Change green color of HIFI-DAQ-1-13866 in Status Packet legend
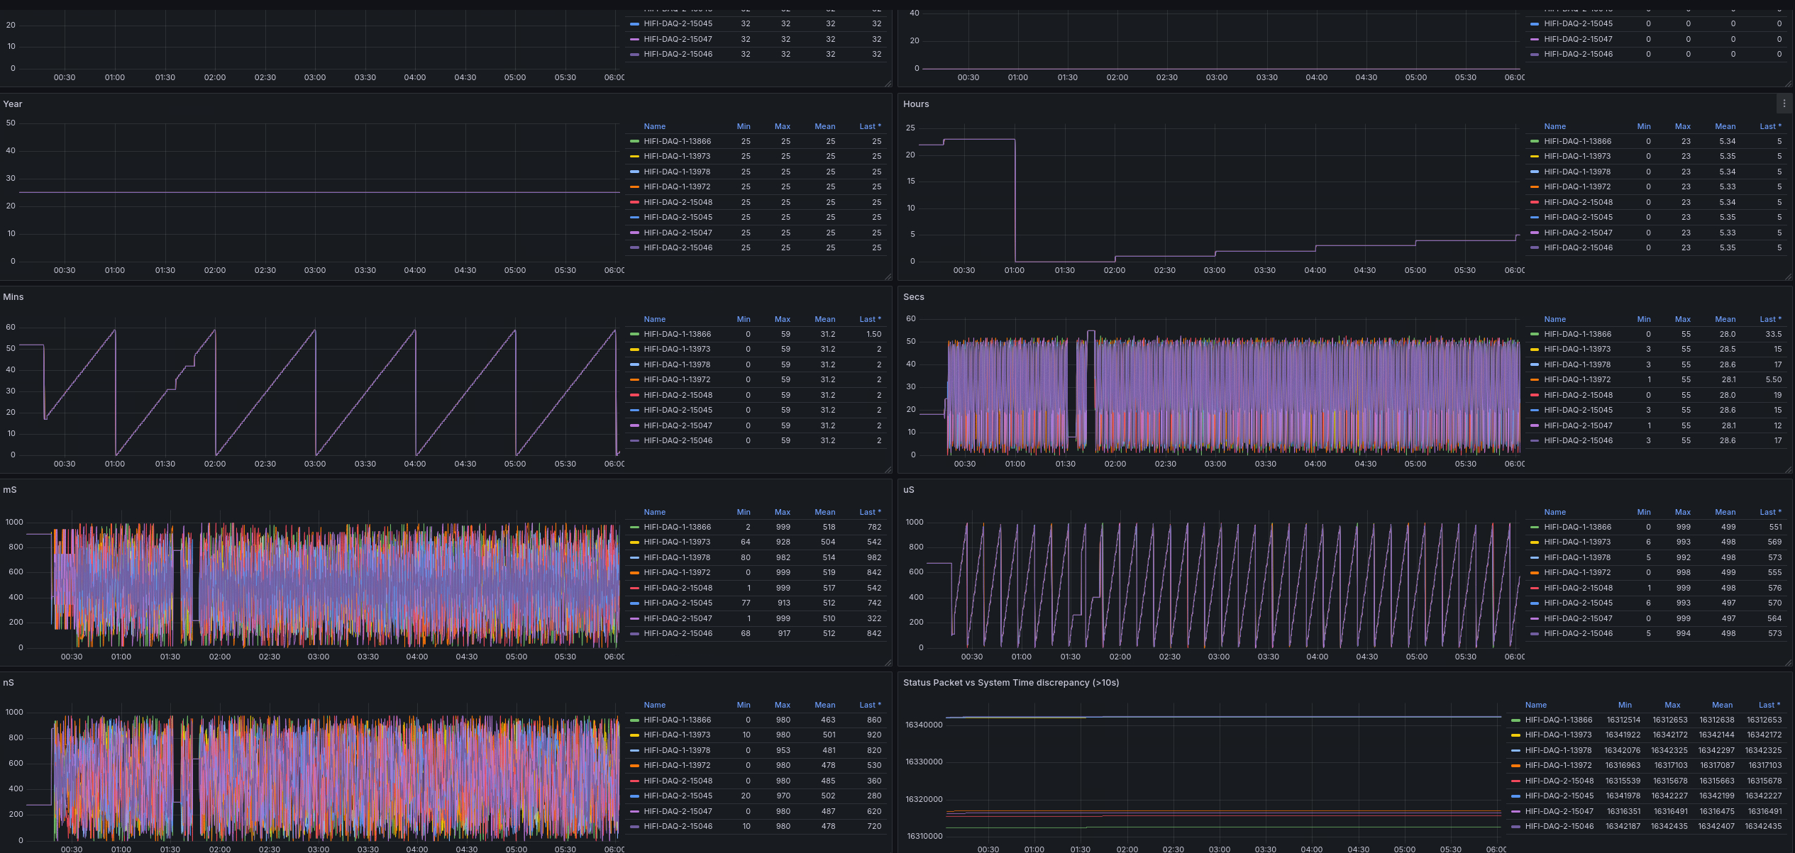 pos(1516,720)
